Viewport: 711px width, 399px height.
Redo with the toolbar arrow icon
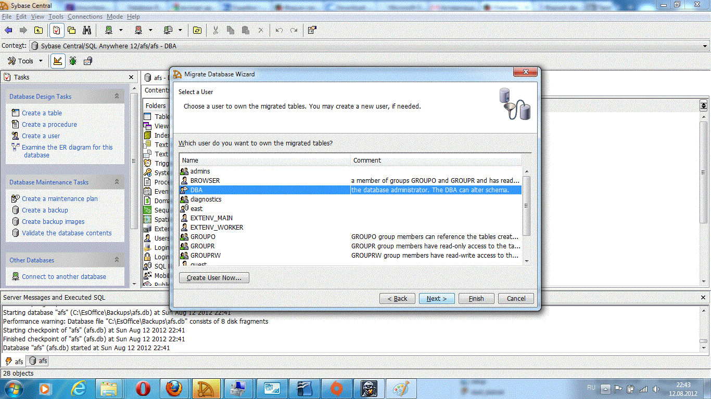pos(294,30)
